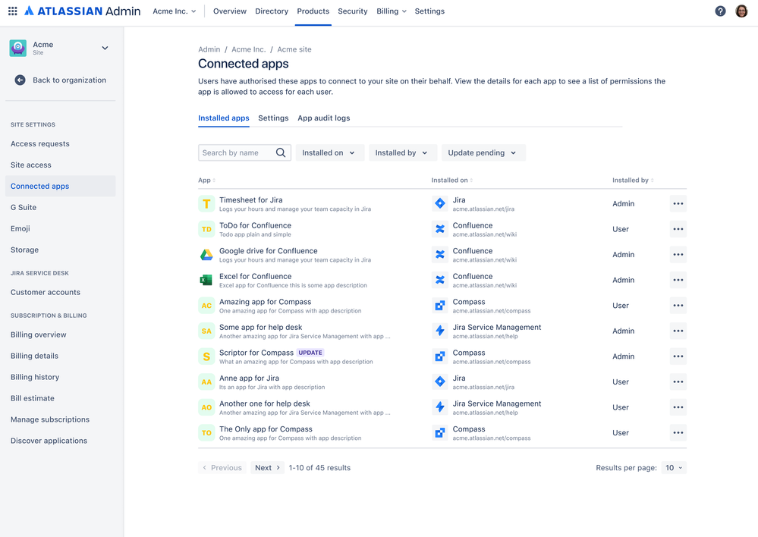Click the Timesheet for Jira app icon
This screenshot has height=537, width=758.
[206, 203]
